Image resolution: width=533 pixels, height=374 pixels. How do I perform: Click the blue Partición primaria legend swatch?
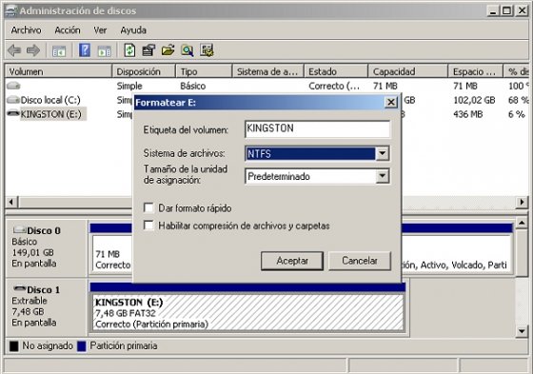pos(82,345)
